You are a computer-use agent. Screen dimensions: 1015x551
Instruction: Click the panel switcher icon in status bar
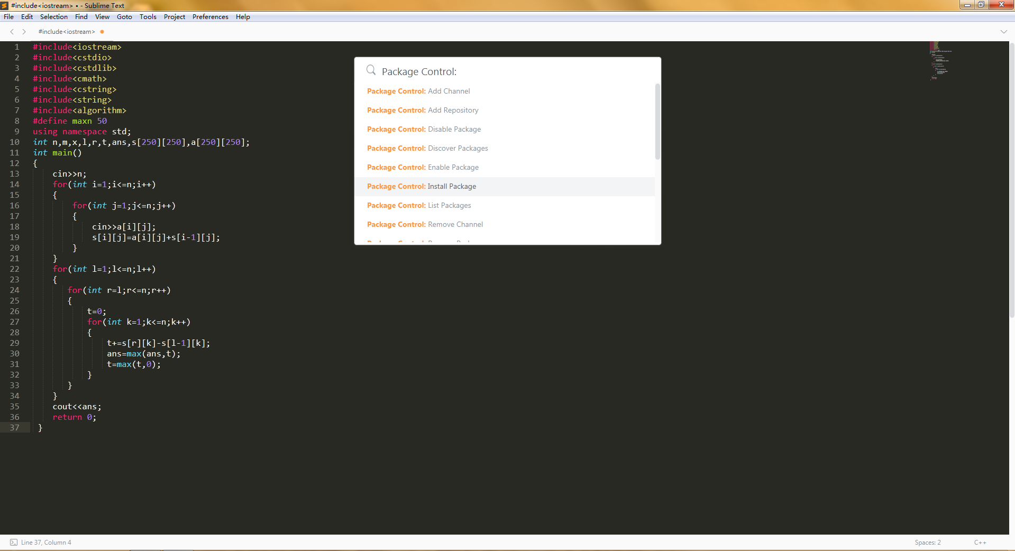click(x=14, y=543)
